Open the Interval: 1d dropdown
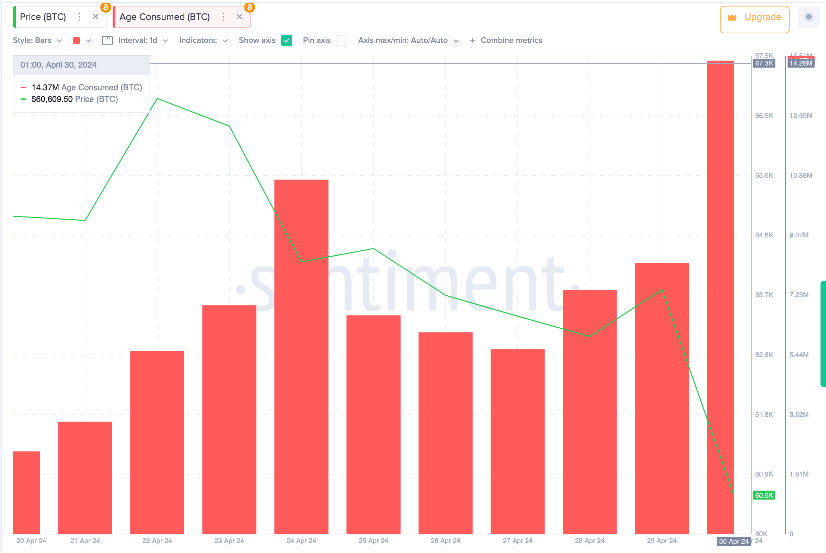 tap(143, 40)
